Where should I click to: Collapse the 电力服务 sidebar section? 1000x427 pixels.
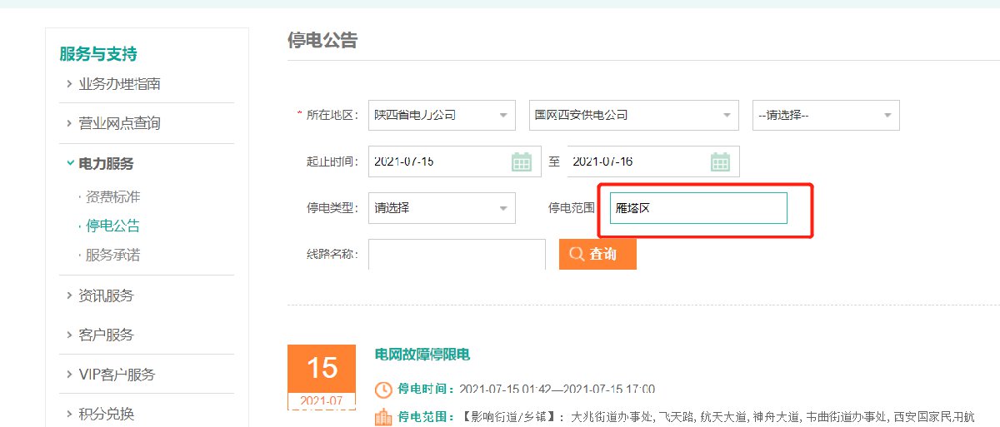(106, 164)
